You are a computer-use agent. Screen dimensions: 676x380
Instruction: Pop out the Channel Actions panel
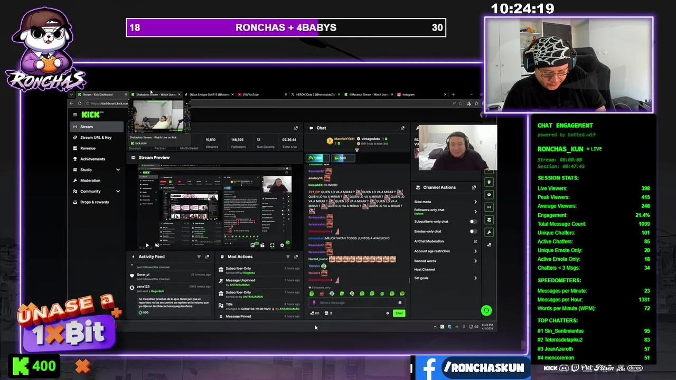pyautogui.click(x=474, y=187)
